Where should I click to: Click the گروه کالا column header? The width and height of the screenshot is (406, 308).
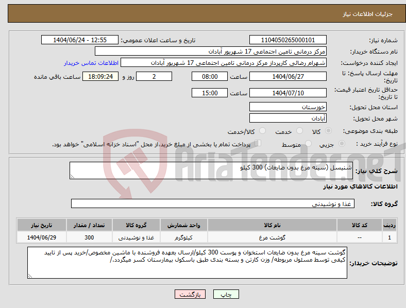[x=136, y=225]
